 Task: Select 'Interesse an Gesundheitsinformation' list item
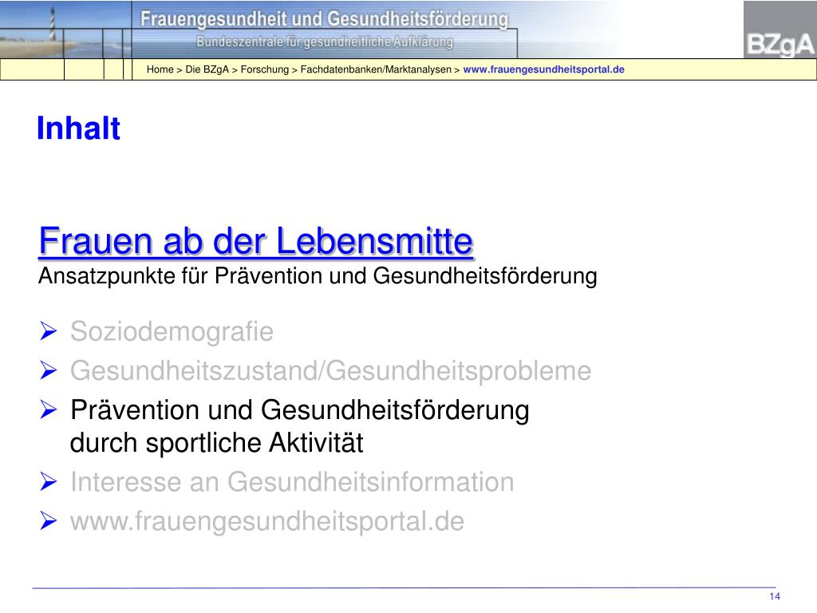tap(292, 482)
